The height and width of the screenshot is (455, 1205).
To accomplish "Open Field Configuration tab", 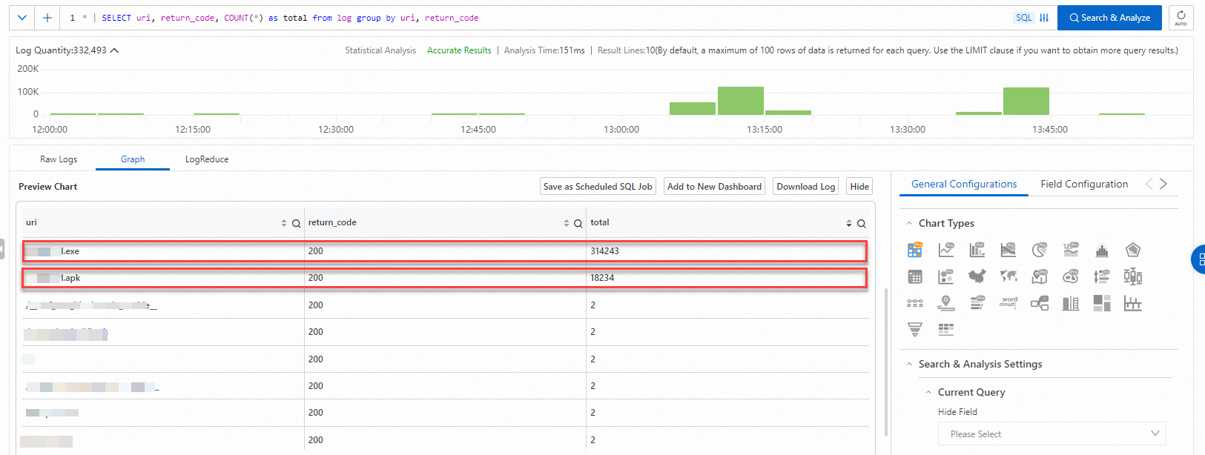I will click(1084, 184).
